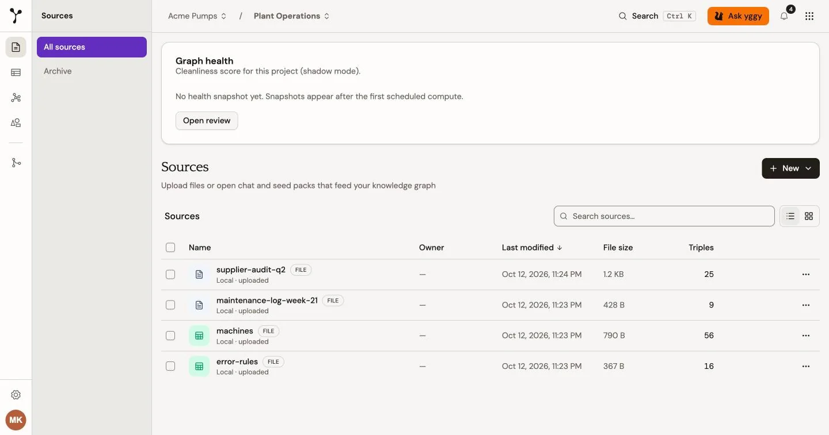Screen dimensions: 829x435
Task: Open the error-rules source name
Action: click(237, 361)
